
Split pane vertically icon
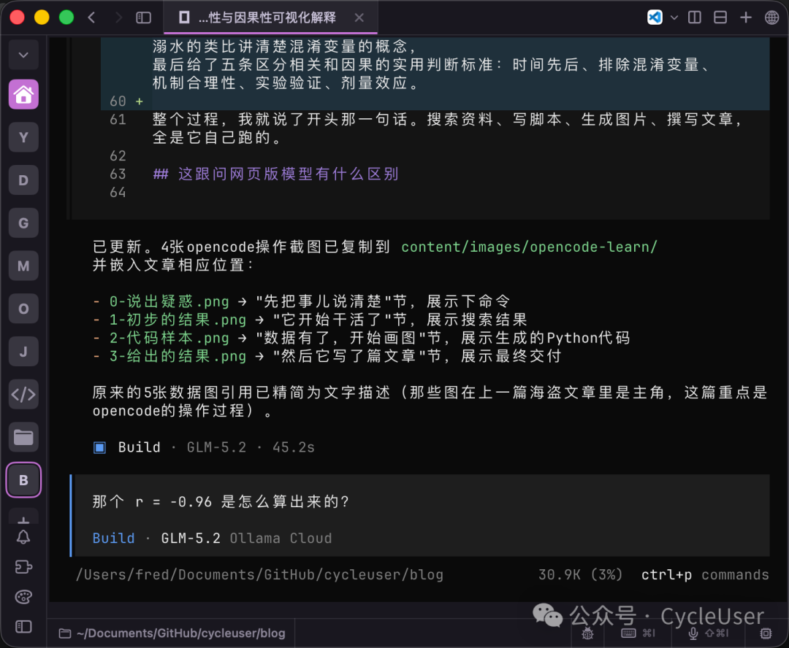point(695,18)
